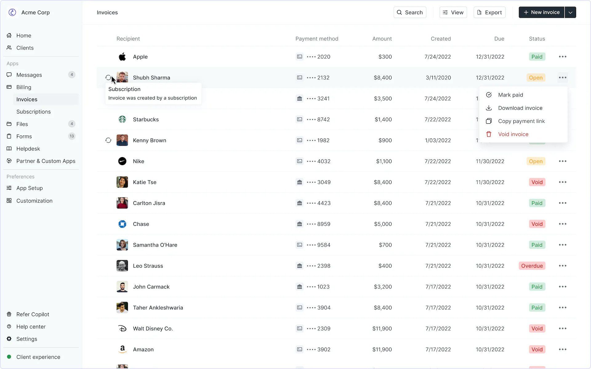Screen dimensions: 591x369
Task: Toggle the Overdue status for Leo Strauss
Action: coord(532,266)
